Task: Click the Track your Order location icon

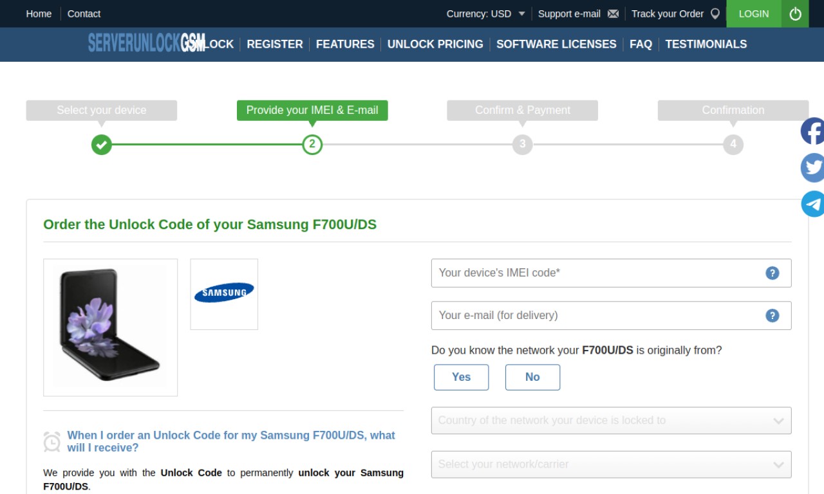Action: coord(715,14)
